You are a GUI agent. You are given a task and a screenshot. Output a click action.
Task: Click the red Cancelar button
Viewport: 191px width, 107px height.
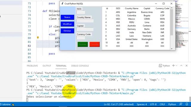[95, 44]
